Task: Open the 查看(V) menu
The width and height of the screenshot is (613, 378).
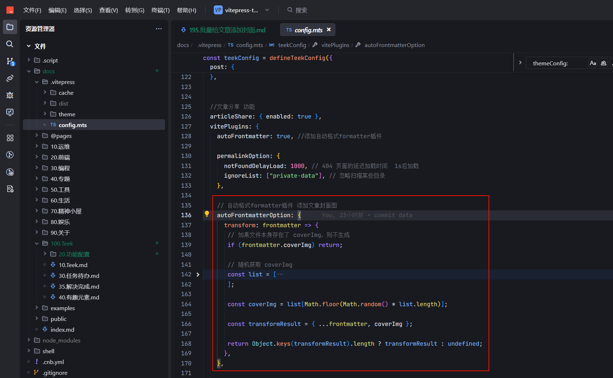Action: [x=108, y=10]
